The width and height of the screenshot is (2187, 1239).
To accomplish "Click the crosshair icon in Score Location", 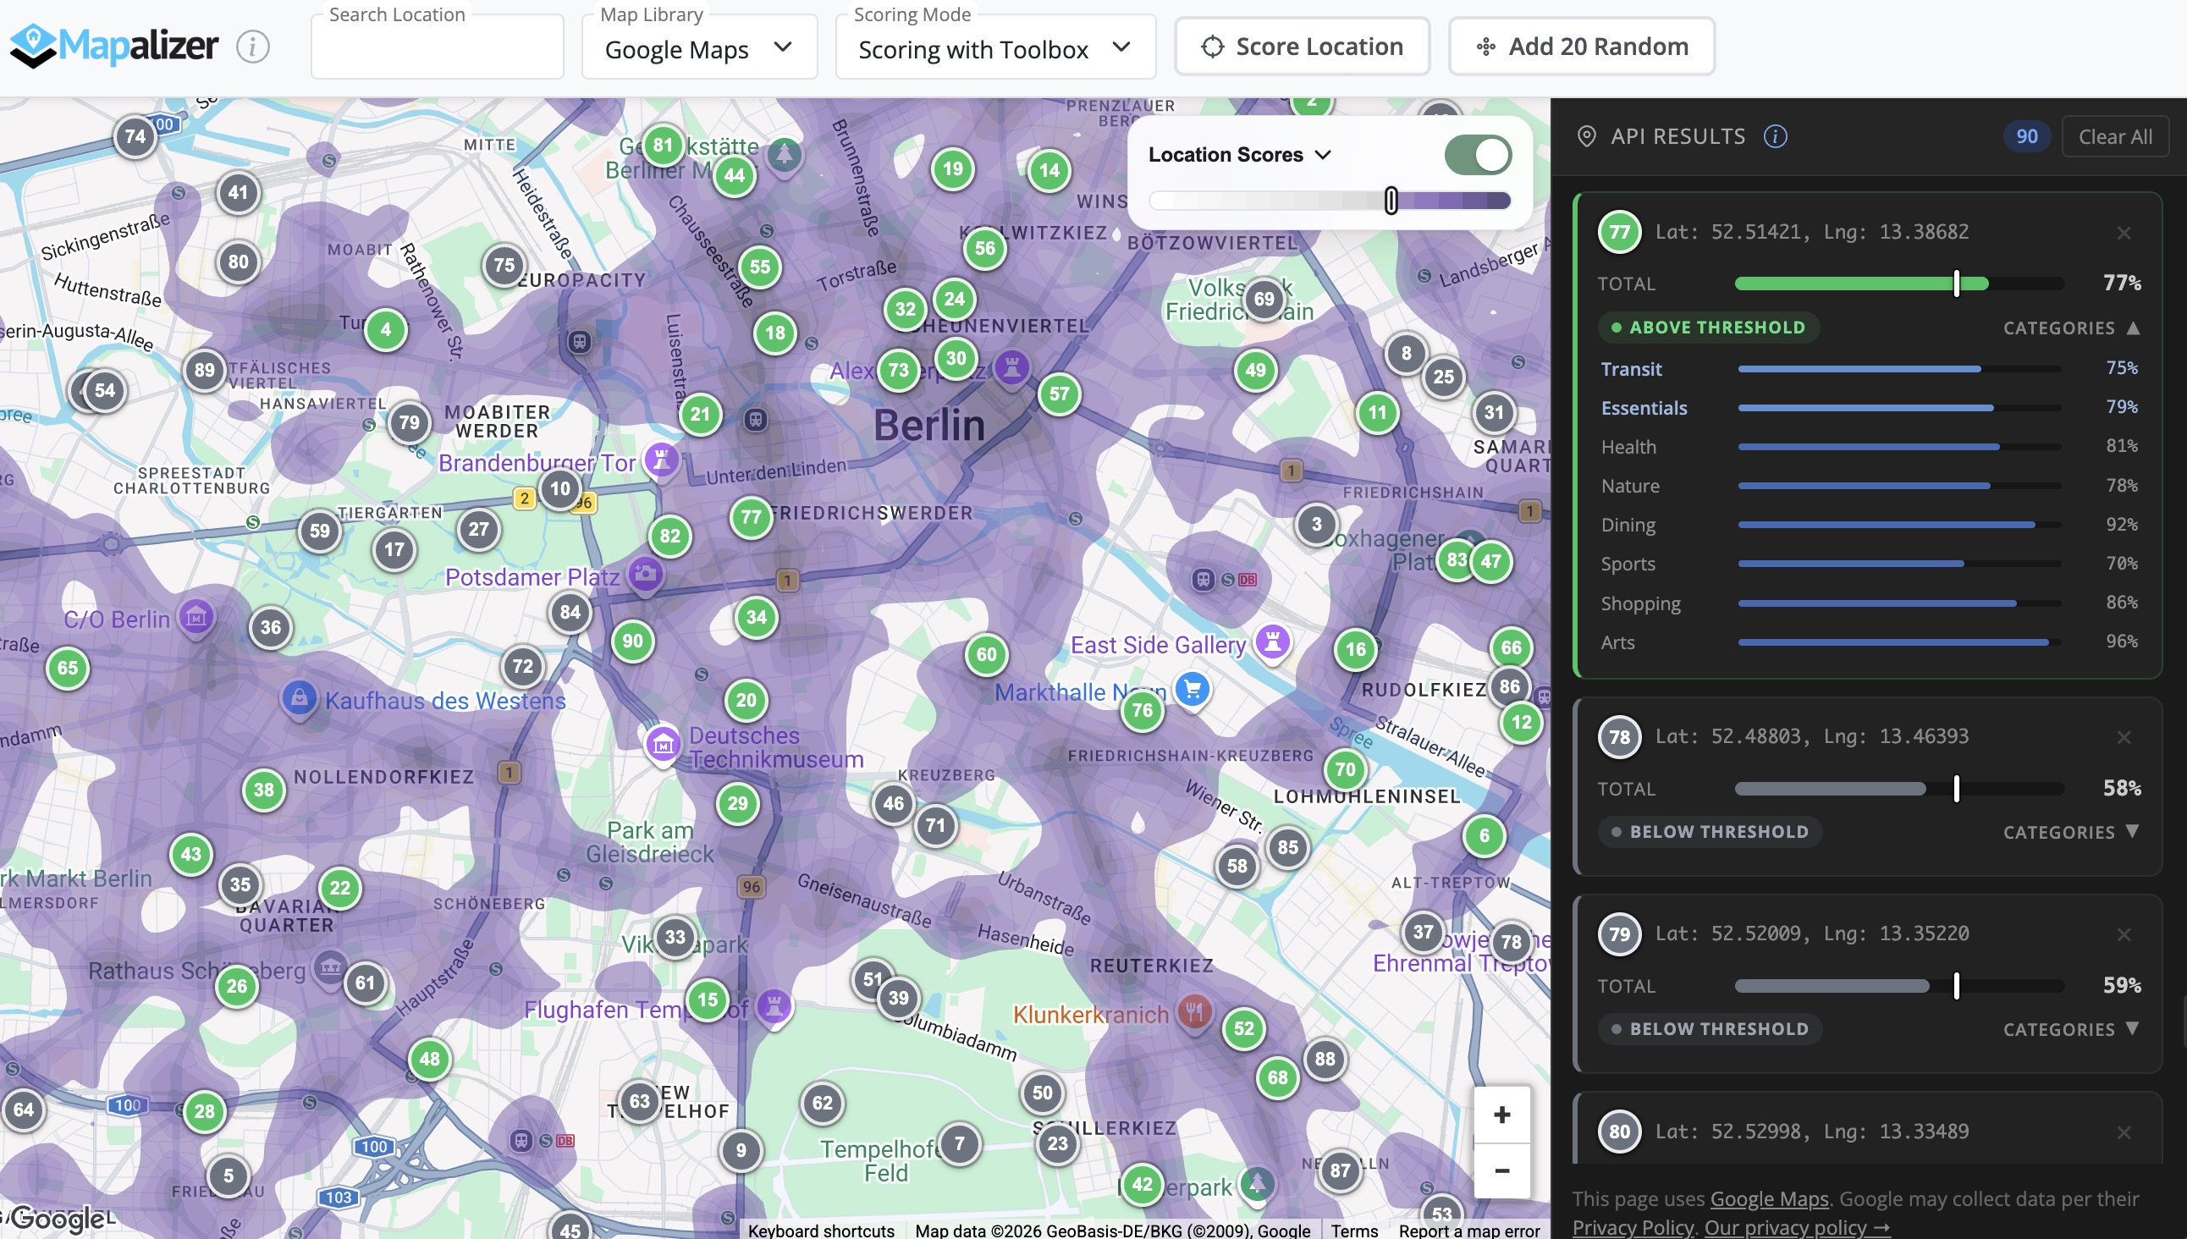I will tap(1212, 47).
